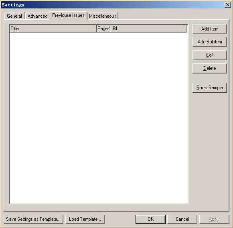Click the divider between Title and Page/URL headers
233x228 pixels.
tap(96, 28)
